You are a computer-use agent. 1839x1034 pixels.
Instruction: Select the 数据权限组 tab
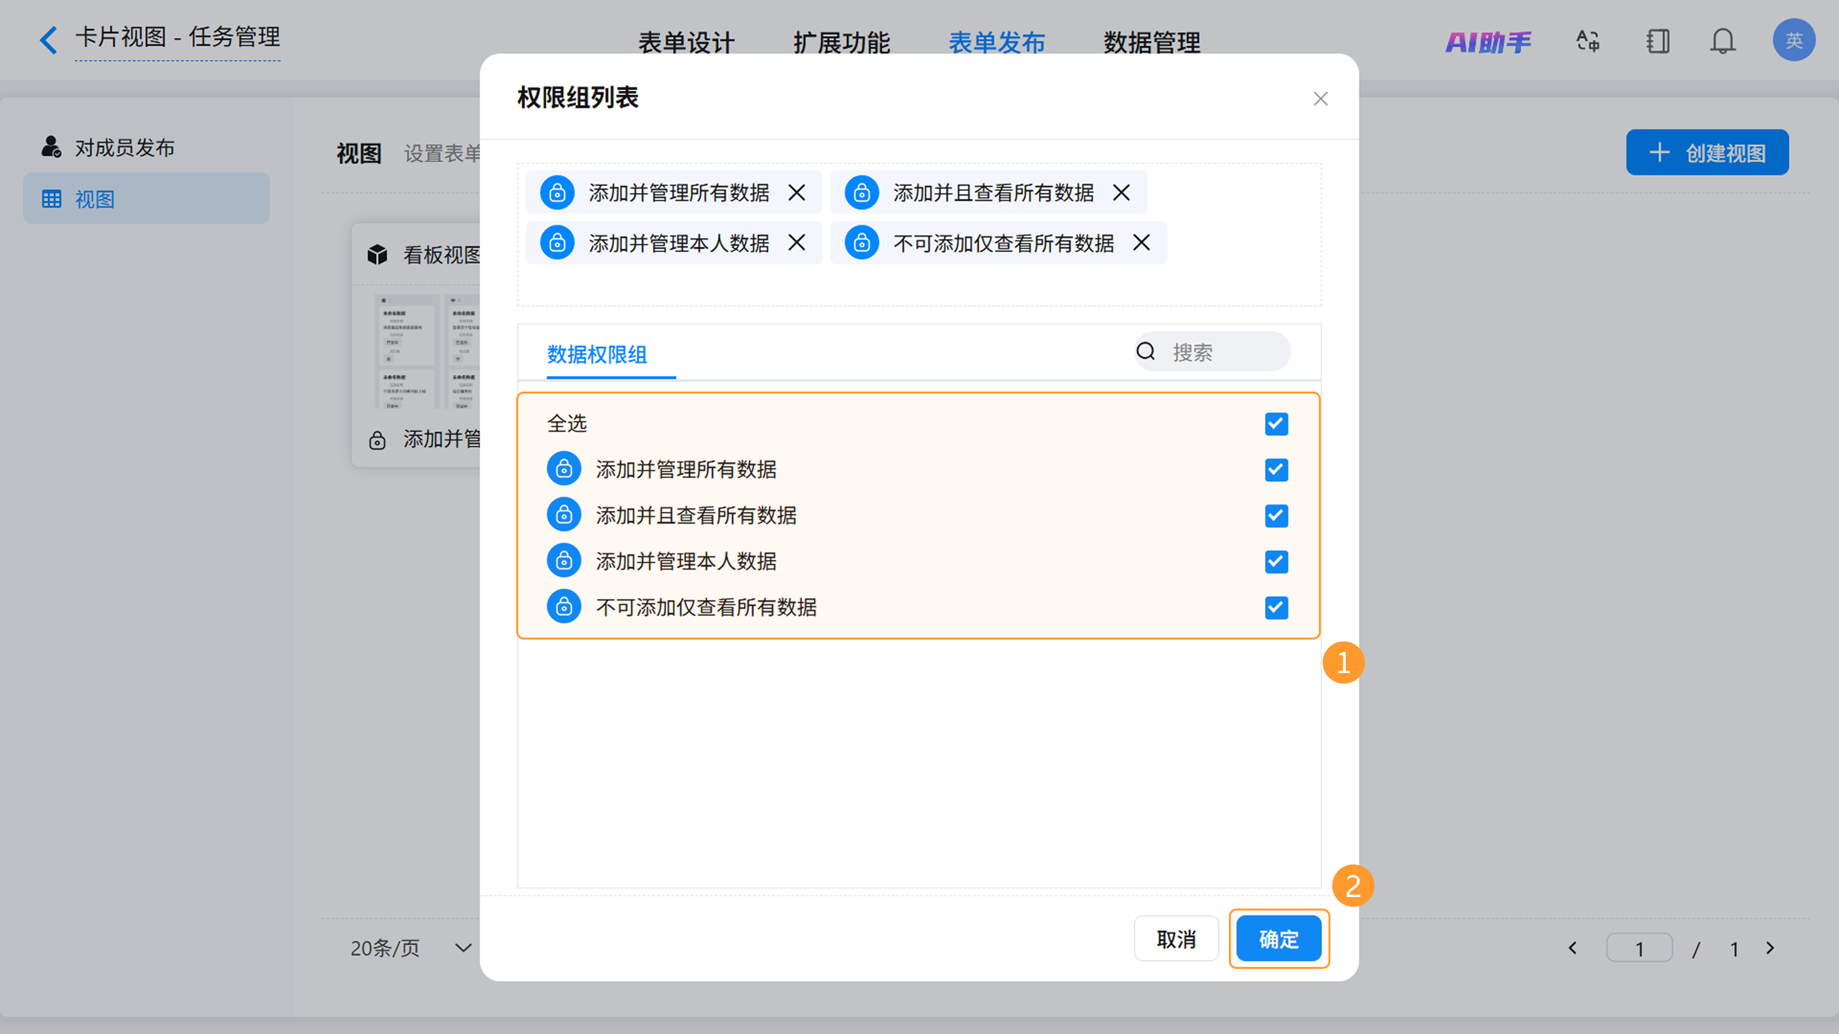coord(597,354)
